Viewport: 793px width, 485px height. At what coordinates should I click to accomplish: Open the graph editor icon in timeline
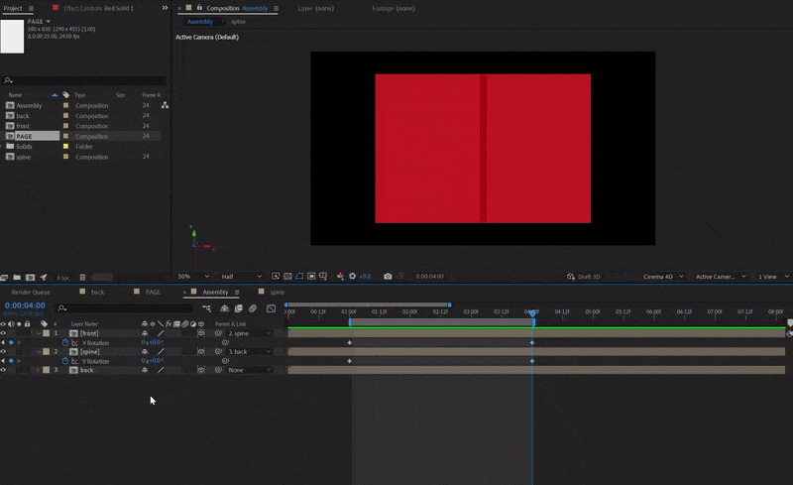coord(271,308)
